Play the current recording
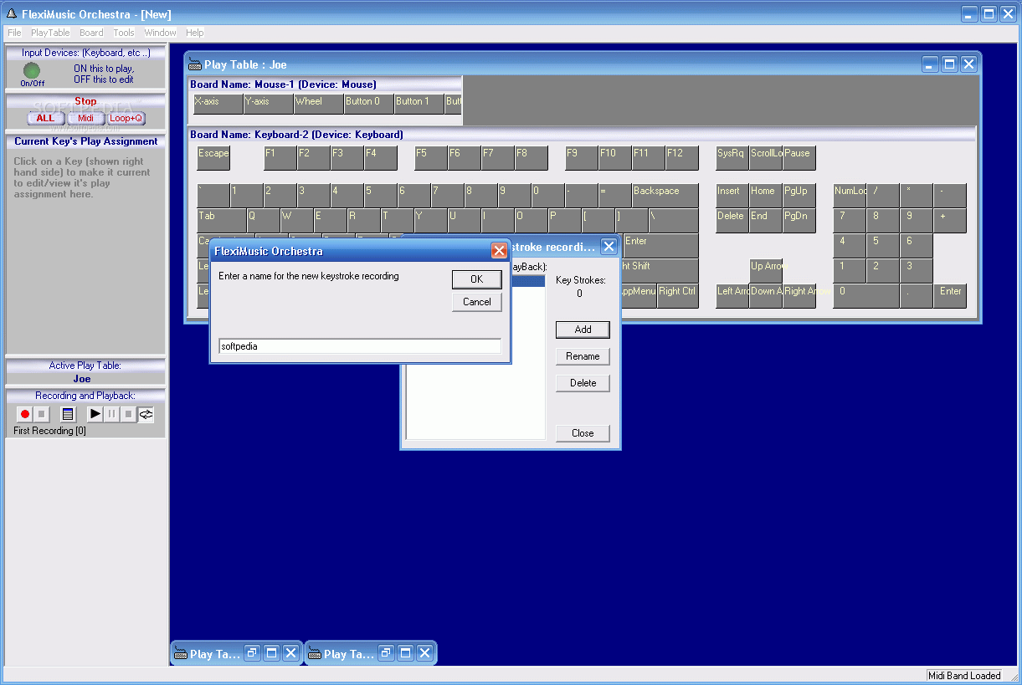 (95, 414)
